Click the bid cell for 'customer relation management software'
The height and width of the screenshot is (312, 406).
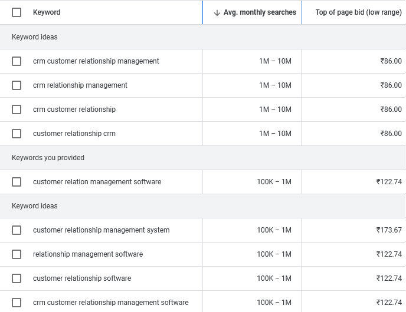[x=389, y=182]
